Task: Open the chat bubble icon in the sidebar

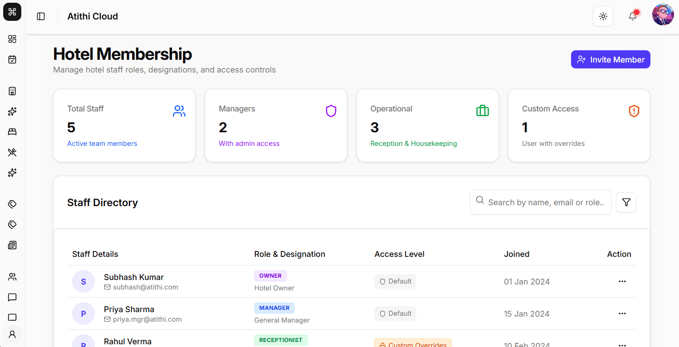Action: tap(12, 297)
